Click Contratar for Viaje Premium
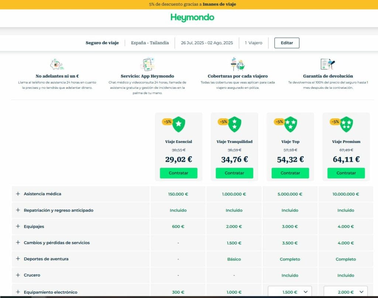 point(346,173)
